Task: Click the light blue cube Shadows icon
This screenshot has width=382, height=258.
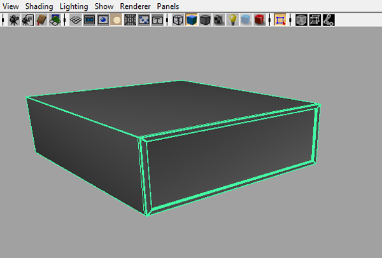Action: coord(246,20)
